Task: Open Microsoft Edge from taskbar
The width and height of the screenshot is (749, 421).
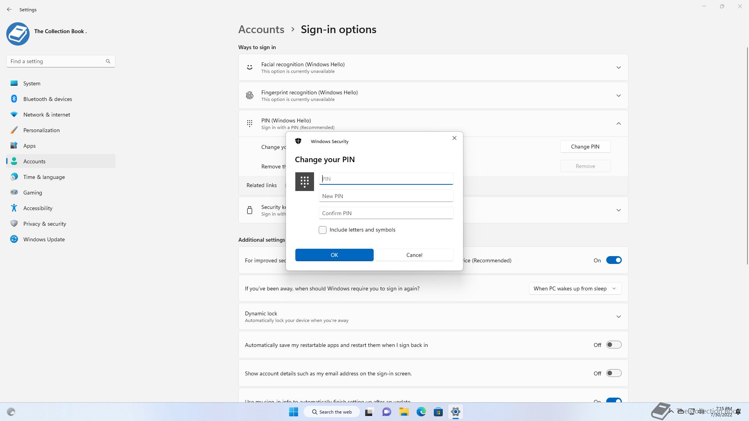Action: click(421, 412)
